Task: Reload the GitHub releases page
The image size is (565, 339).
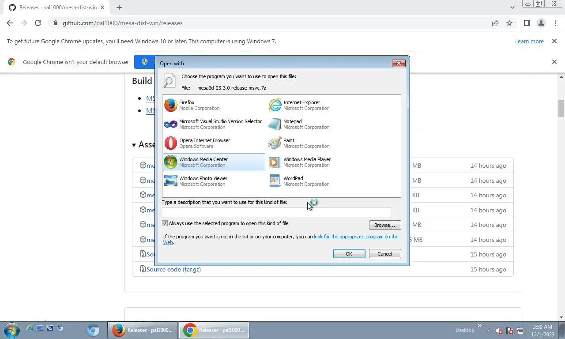Action: tap(38, 23)
